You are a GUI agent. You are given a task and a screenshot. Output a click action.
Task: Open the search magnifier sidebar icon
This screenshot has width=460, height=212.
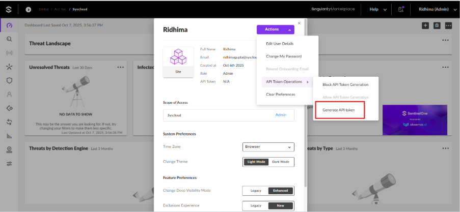point(9,39)
